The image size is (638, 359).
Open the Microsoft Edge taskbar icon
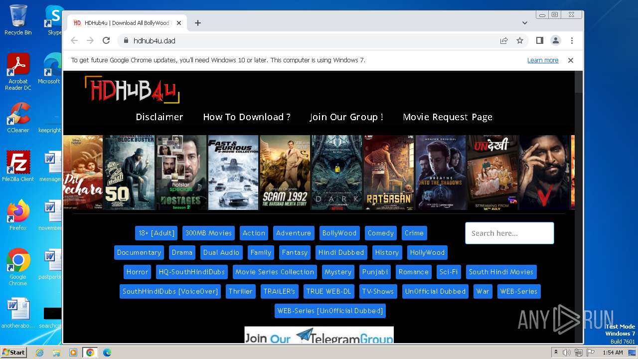point(107,353)
